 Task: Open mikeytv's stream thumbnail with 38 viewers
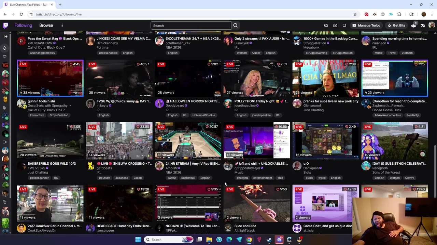tap(119, 78)
